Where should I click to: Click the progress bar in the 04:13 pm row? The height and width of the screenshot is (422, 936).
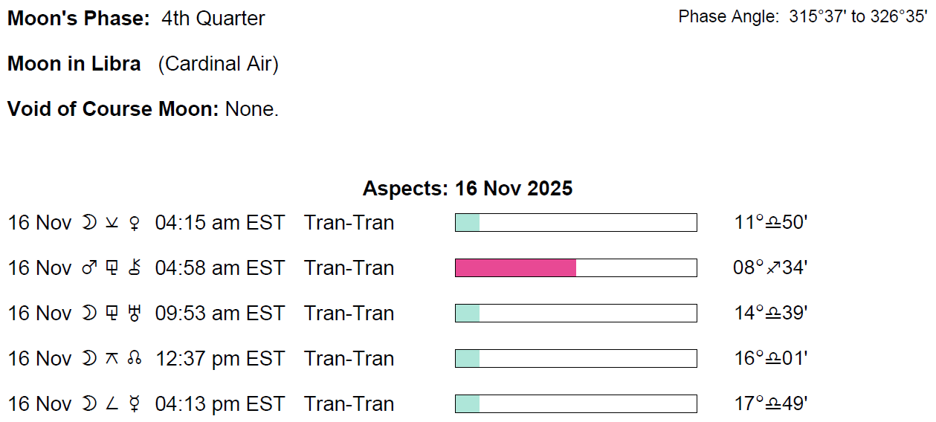coord(575,404)
